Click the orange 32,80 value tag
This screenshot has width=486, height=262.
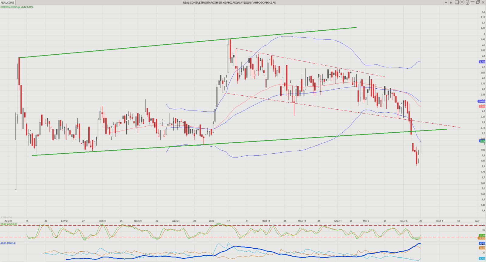pos(482,248)
